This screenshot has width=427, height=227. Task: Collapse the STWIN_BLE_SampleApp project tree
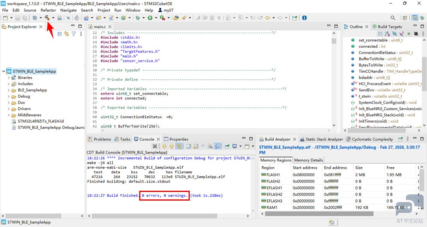click(4, 71)
